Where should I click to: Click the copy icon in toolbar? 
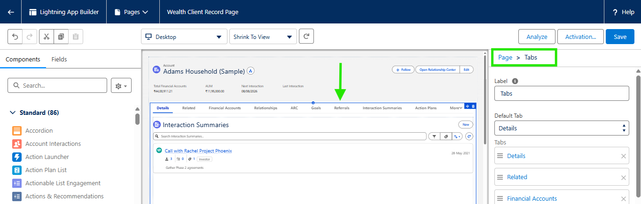(61, 37)
